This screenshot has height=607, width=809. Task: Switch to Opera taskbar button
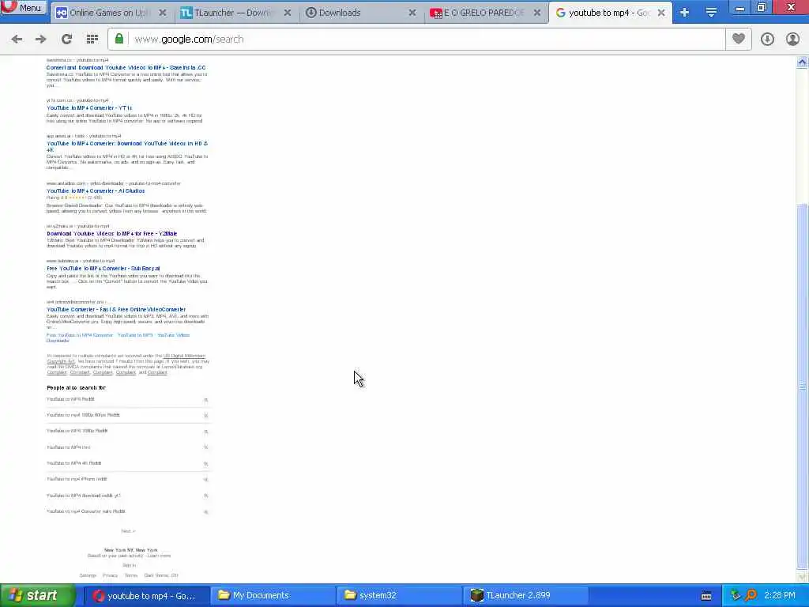[x=147, y=596]
